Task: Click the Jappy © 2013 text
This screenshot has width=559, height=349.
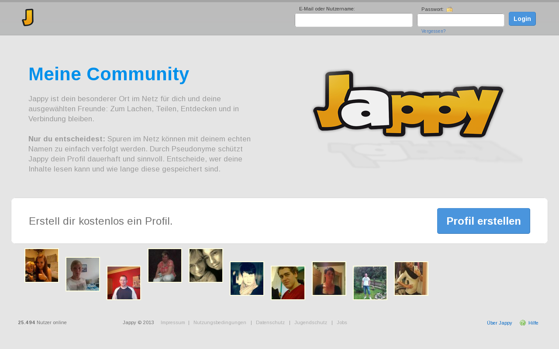Action: pyautogui.click(x=138, y=323)
